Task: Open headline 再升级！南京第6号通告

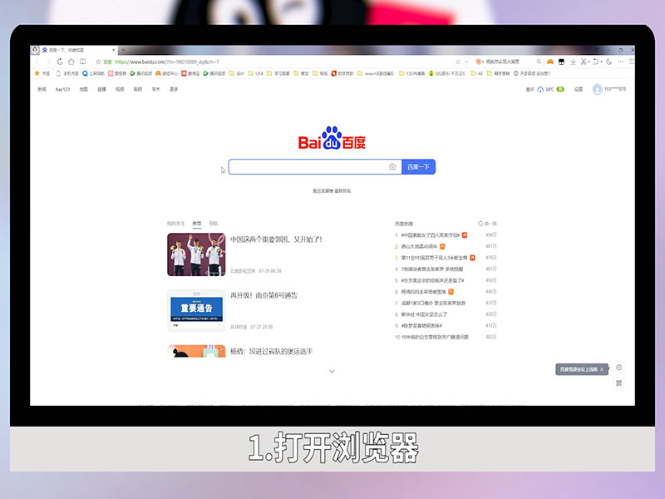Action: 264,295
